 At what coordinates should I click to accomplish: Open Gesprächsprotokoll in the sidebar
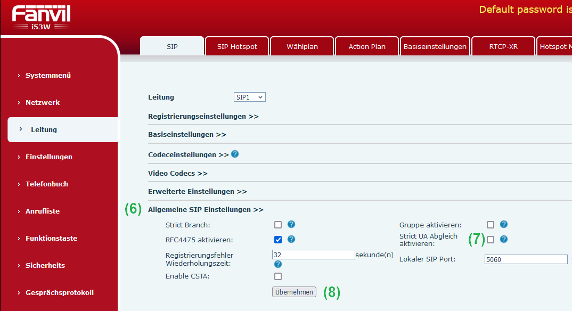click(60, 292)
